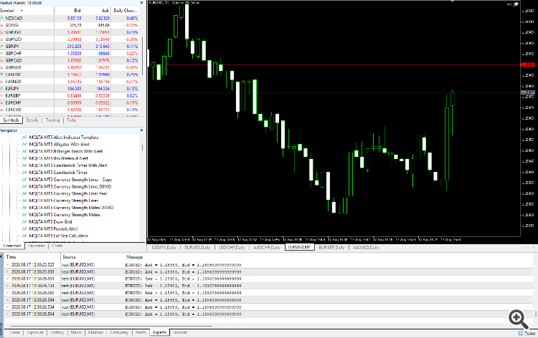Click the magnifier zoom icon in the bottom-right corner
This screenshot has height=338, width=538.
pyautogui.click(x=518, y=319)
